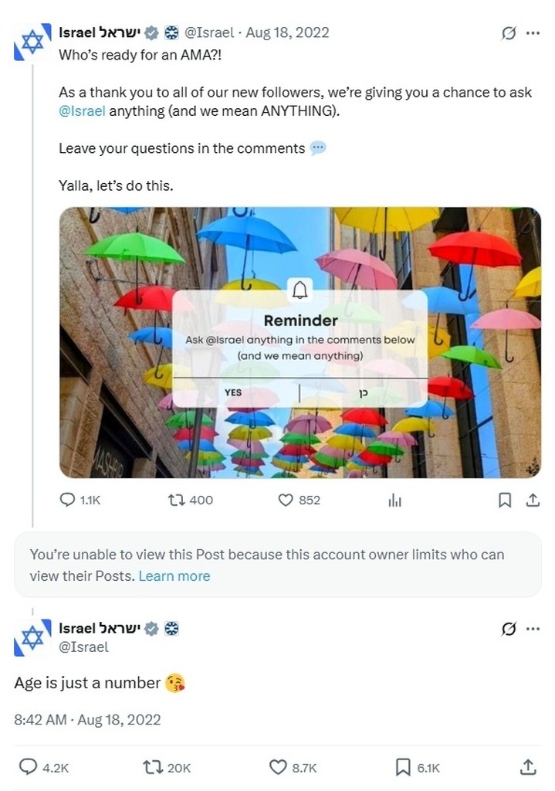Viewport: 555px width, 791px height.
Task: Reply to the 'Age is just a number' post
Action: pos(28,767)
